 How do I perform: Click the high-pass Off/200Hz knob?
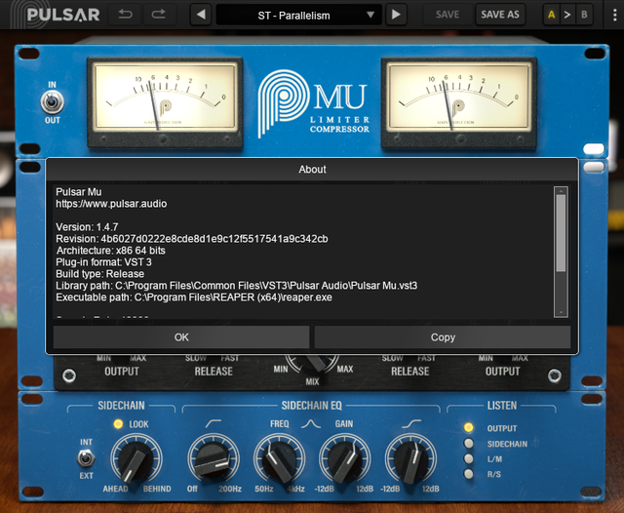point(214,459)
